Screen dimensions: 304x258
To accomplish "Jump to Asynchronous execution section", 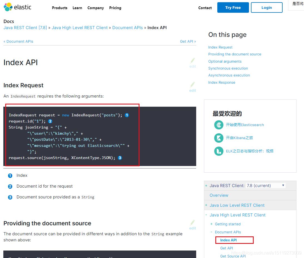I will [x=229, y=75].
